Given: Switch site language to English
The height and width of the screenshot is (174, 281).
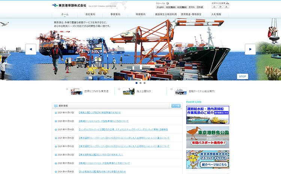Looking at the screenshot, I should point(160,7).
